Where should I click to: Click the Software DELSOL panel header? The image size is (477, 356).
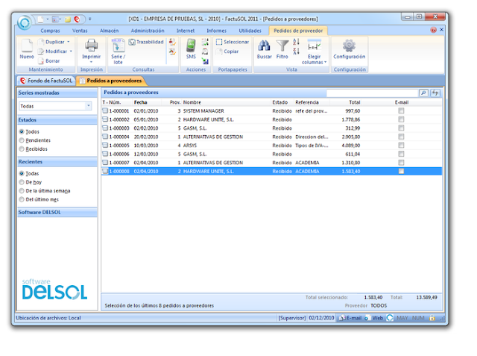[57, 212]
